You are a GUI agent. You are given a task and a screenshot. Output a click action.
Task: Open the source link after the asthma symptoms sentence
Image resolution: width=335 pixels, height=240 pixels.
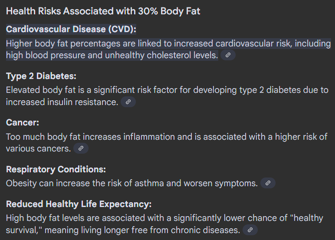coord(268,183)
